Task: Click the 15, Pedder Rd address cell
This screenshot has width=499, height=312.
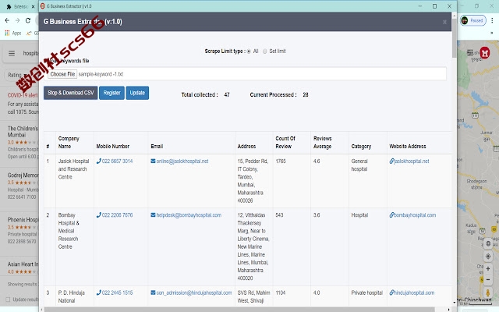Action: coord(253,181)
